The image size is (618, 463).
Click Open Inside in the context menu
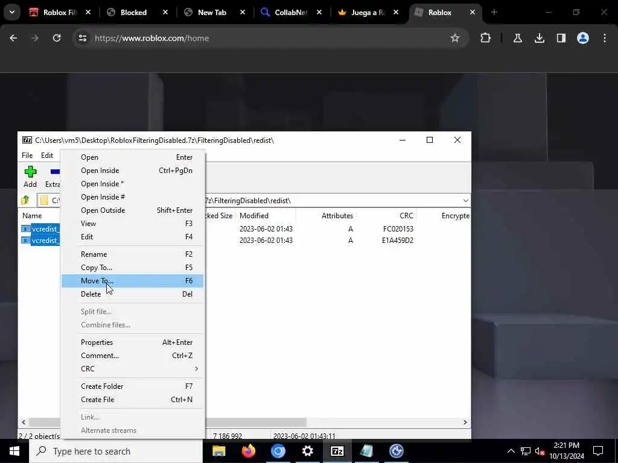(132, 171)
